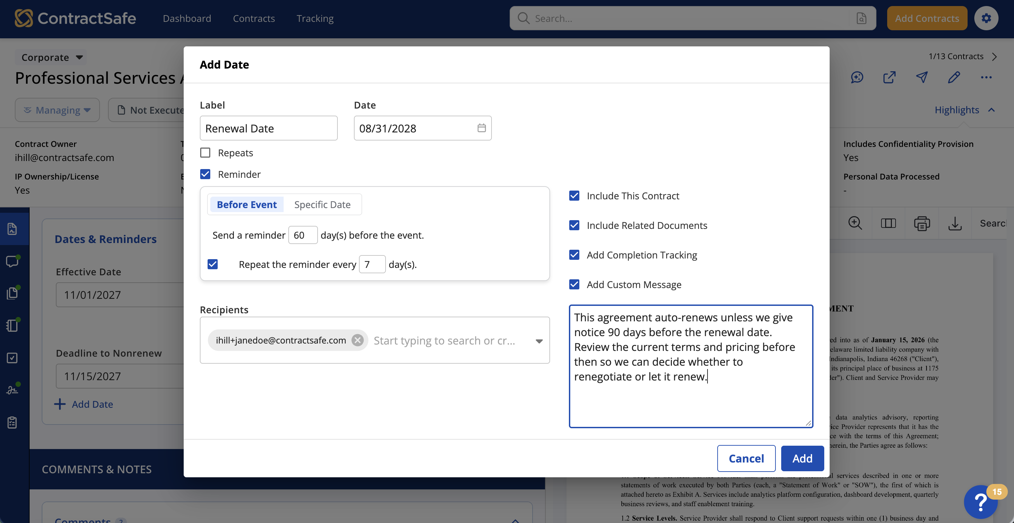Open the comments sidebar icon
1014x523 pixels.
click(12, 261)
